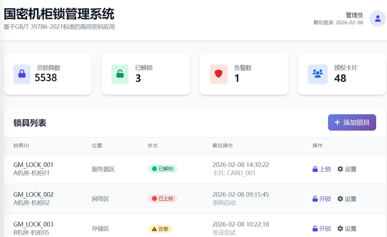Screen dimensions: 387x237
Task: Click the admin user avatar icon
Action: pyautogui.click(x=377, y=19)
